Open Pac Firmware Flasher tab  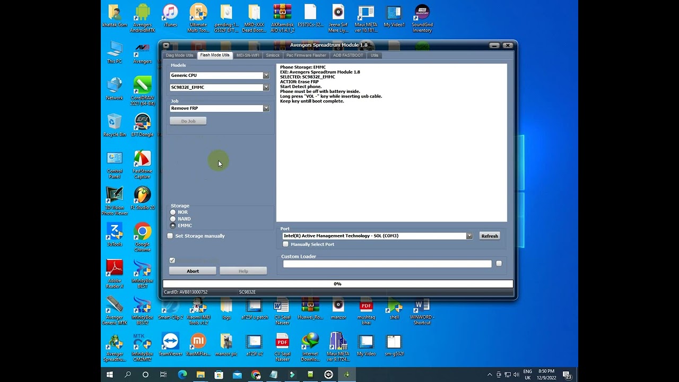click(306, 55)
